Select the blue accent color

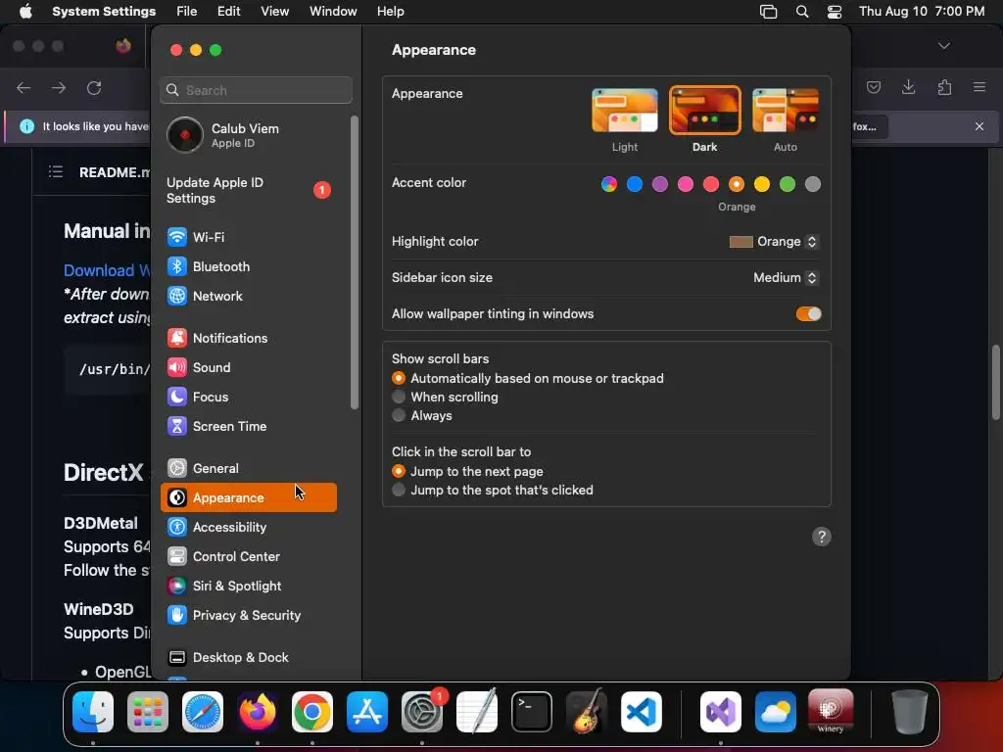click(635, 184)
